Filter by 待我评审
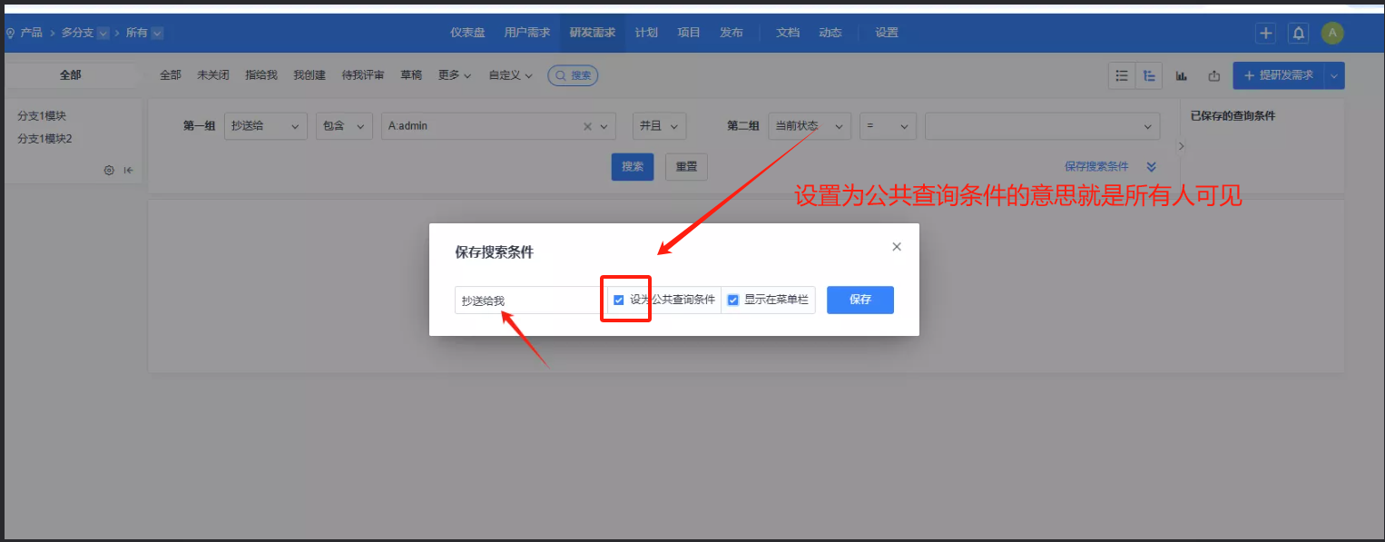The width and height of the screenshot is (1385, 542). coord(363,75)
